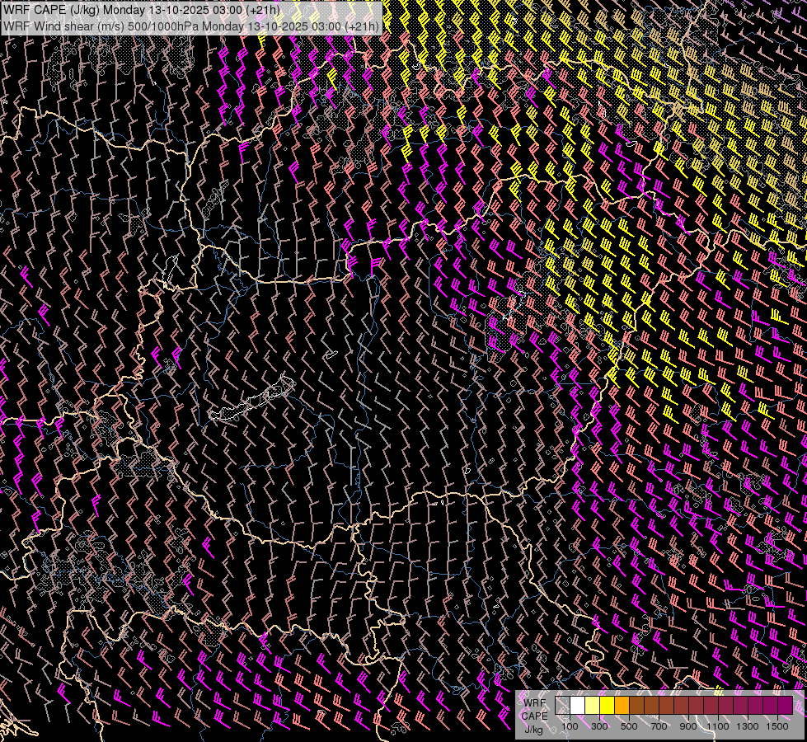Select the 900 value under color bar
The image size is (807, 742).
(x=688, y=726)
